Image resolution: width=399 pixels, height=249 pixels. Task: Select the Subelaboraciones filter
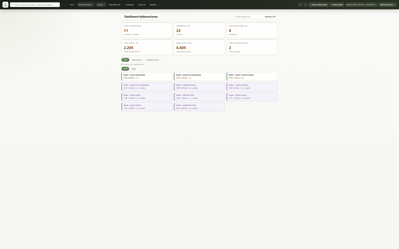click(153, 60)
